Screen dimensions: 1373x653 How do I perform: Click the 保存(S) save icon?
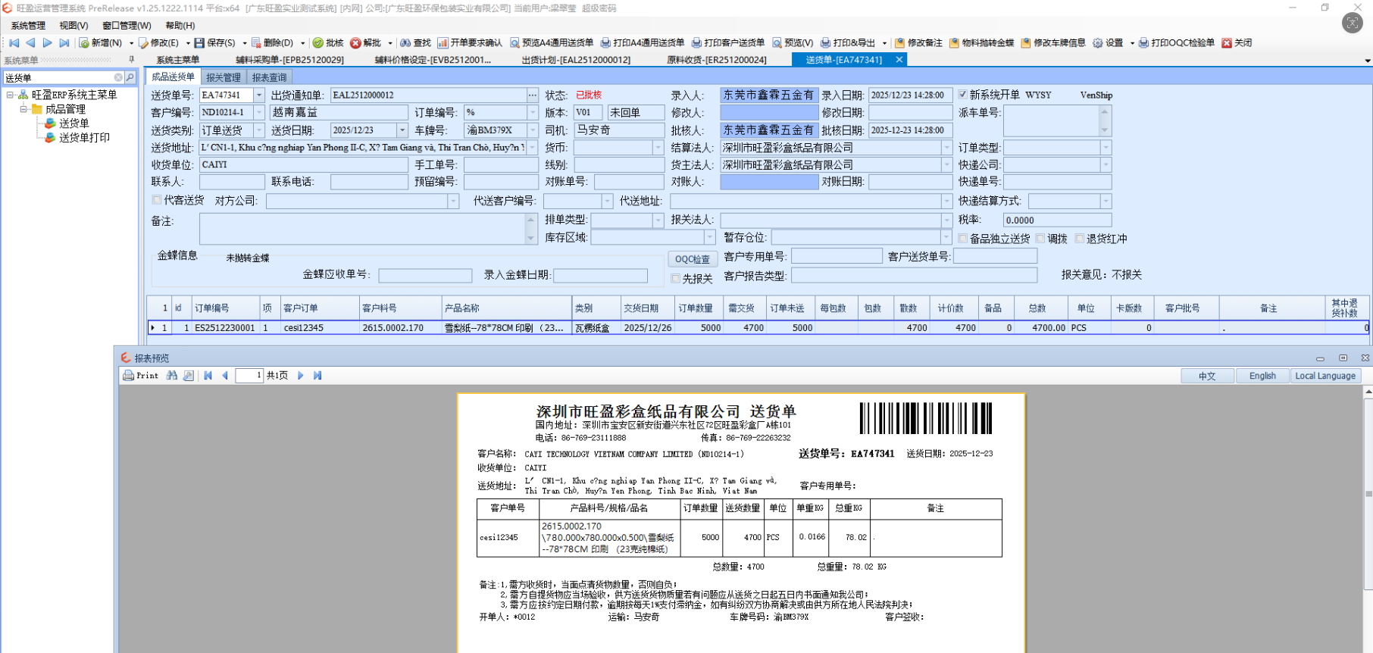(199, 43)
